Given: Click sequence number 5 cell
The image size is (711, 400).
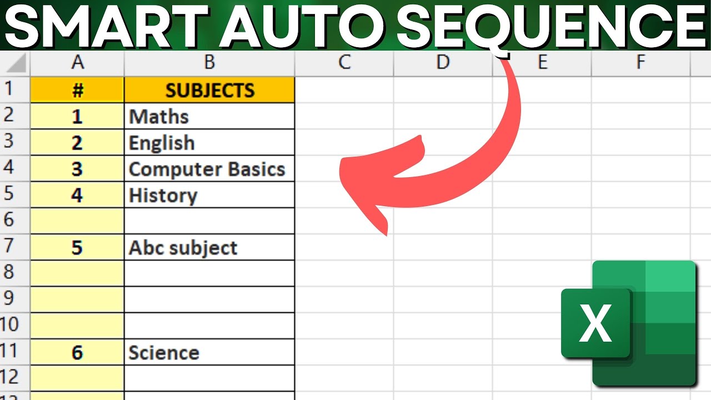Looking at the screenshot, I should [x=77, y=247].
